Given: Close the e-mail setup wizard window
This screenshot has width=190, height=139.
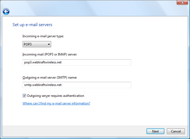Looking at the screenshot, I should tap(182, 3).
